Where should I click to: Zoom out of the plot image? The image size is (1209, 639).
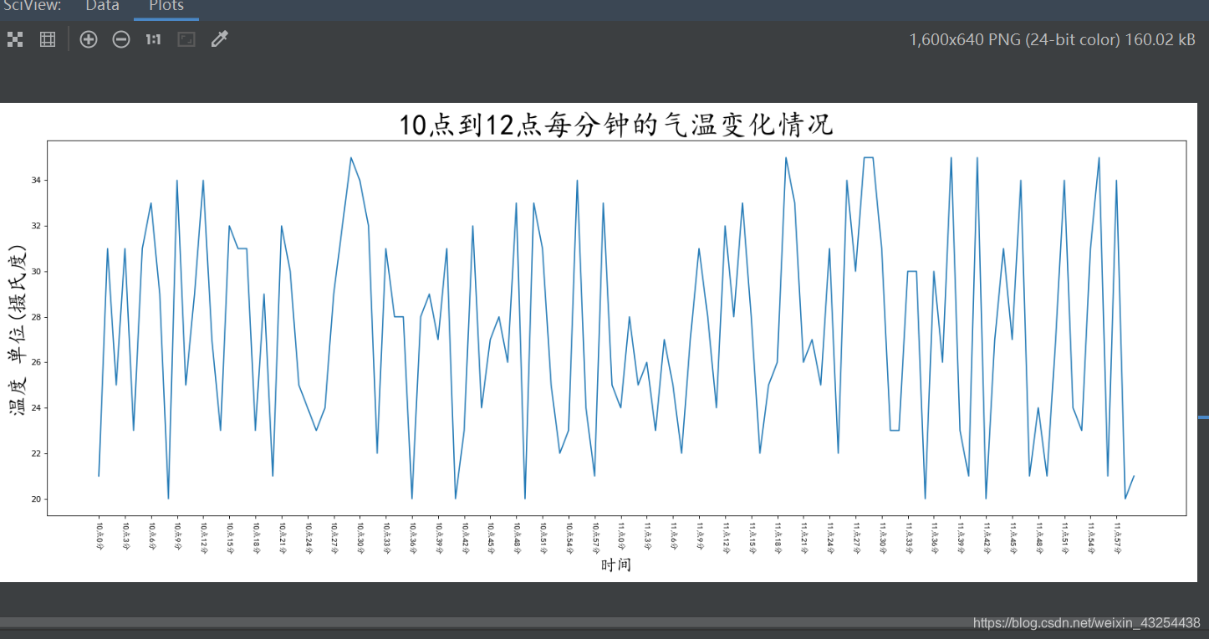pyautogui.click(x=121, y=39)
